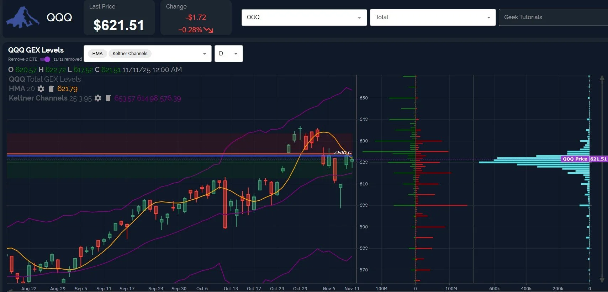
Task: Click the 630 price axis label
Action: pyautogui.click(x=364, y=141)
